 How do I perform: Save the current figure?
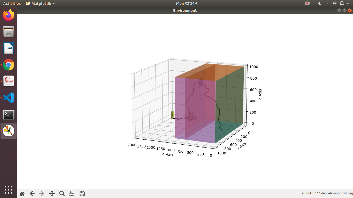pos(82,193)
